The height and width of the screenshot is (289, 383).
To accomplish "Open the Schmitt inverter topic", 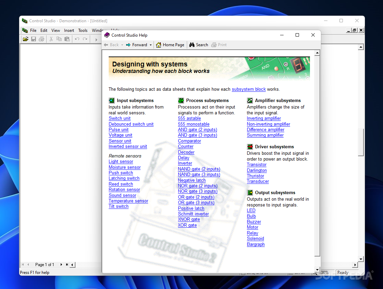I will 193,214.
